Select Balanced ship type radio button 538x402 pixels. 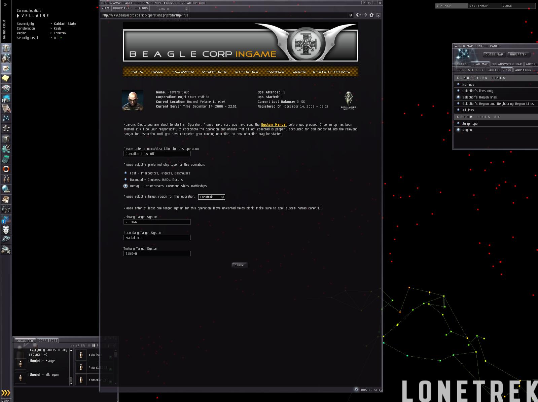(125, 179)
